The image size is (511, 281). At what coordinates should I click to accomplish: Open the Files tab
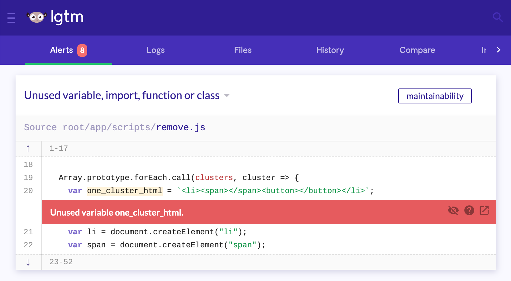[x=243, y=50]
